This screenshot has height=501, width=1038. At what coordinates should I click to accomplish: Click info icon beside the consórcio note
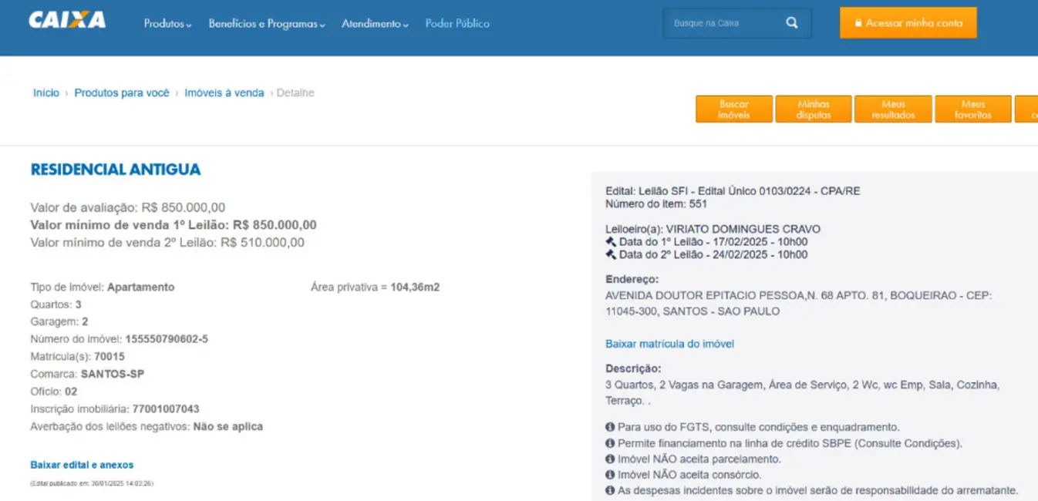pos(610,475)
